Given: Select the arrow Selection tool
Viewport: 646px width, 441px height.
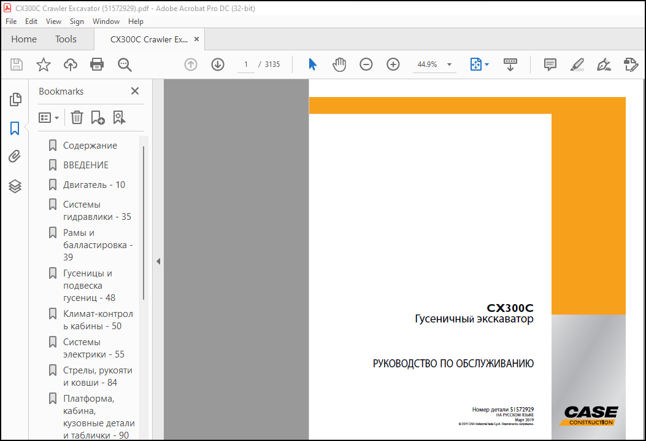Looking at the screenshot, I should (313, 64).
